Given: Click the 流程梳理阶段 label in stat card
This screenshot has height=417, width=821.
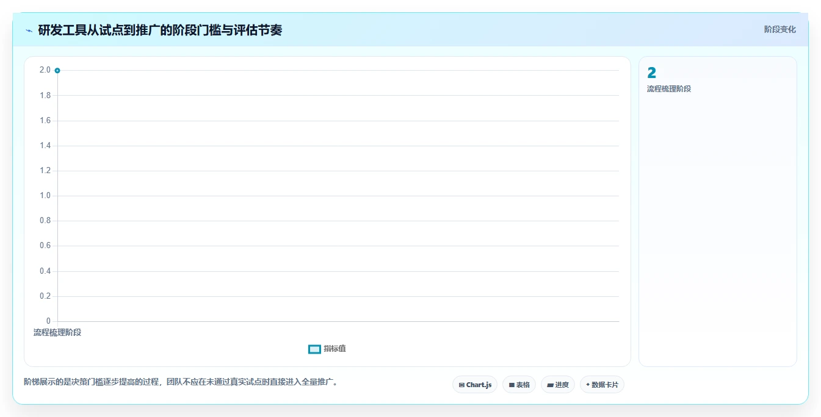Looking at the screenshot, I should point(669,89).
